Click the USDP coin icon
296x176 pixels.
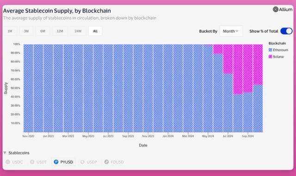point(82,162)
